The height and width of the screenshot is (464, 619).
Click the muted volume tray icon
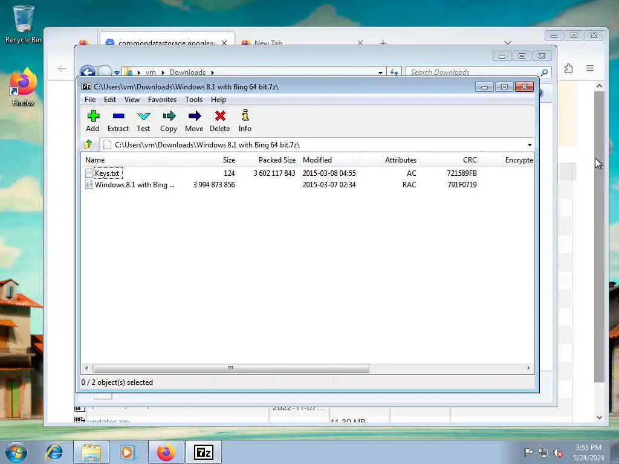pos(558,453)
